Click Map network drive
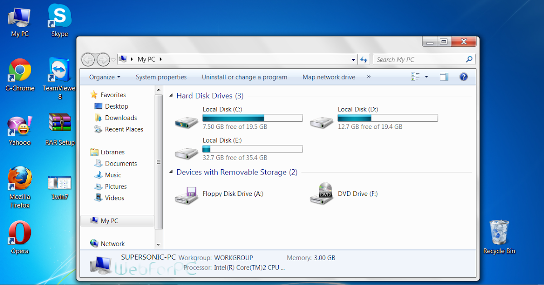Viewport: 544px width, 285px height. click(x=329, y=77)
